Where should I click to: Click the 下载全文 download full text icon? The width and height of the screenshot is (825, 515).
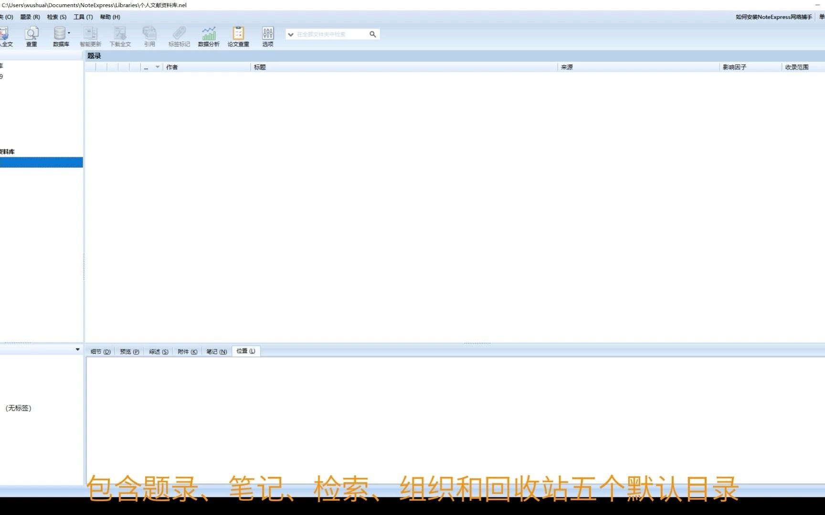120,37
